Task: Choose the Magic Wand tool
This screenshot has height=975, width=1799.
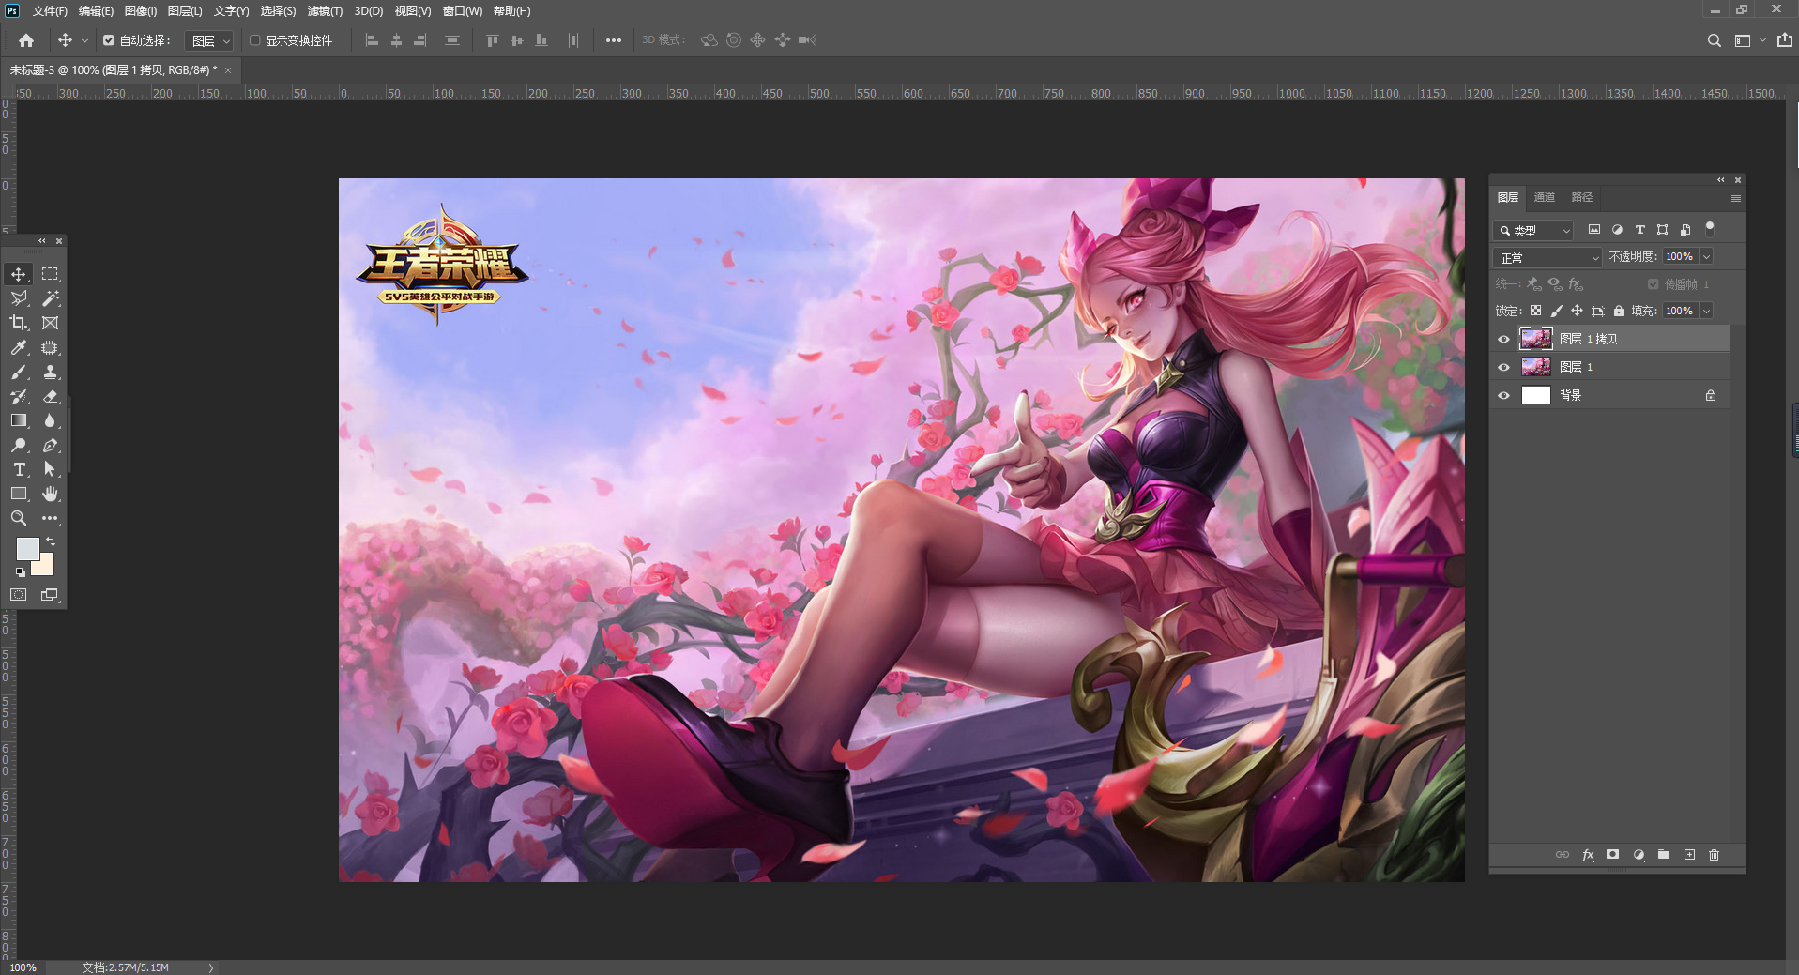Action: (x=51, y=298)
